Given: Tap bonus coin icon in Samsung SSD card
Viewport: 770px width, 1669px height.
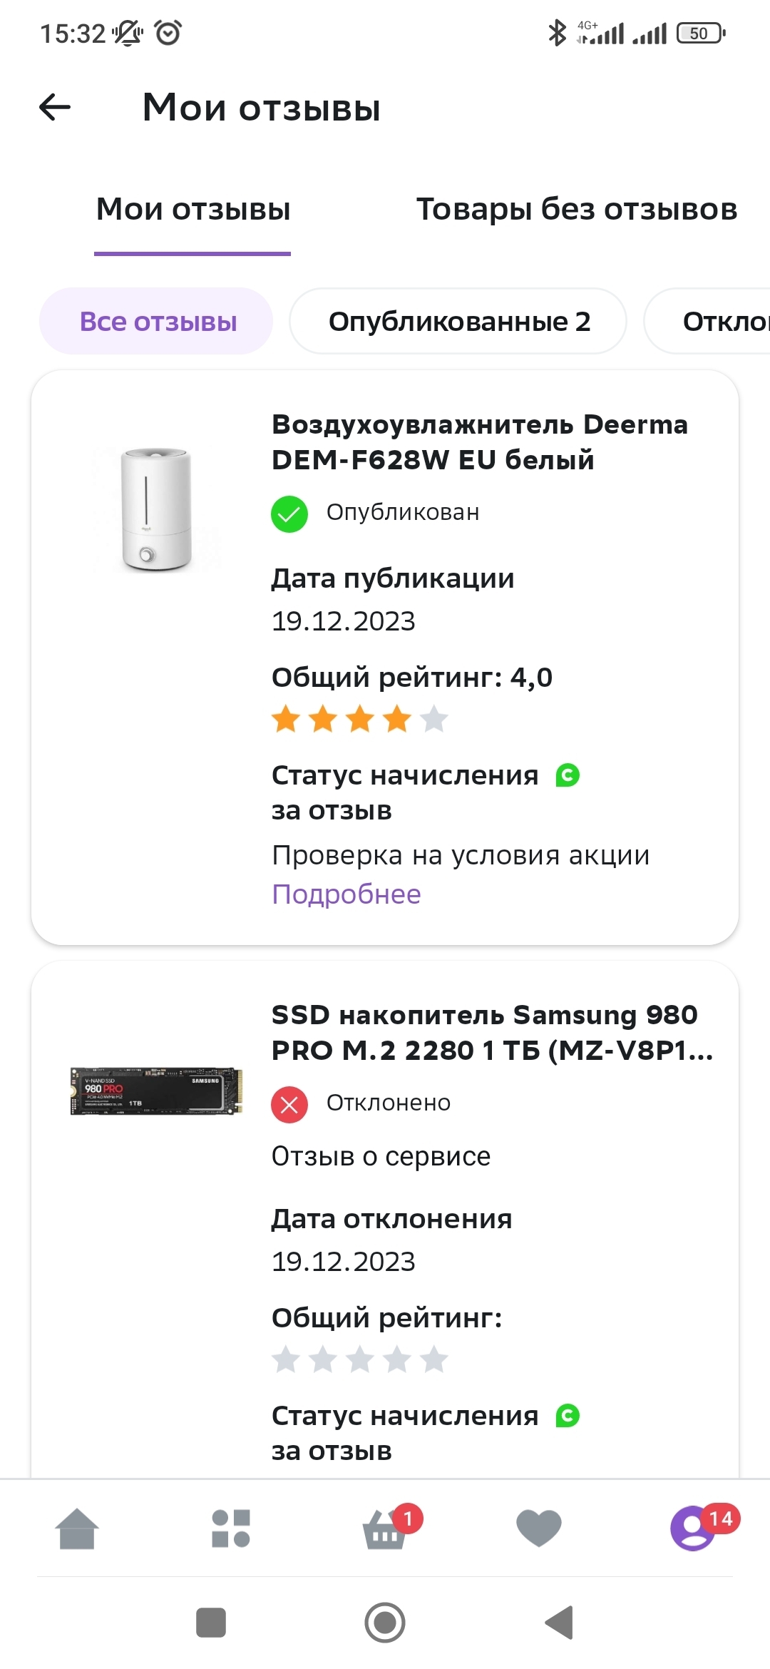Looking at the screenshot, I should pos(568,1416).
